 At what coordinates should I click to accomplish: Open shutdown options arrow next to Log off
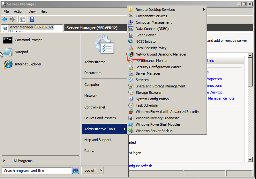pyautogui.click(x=101, y=170)
